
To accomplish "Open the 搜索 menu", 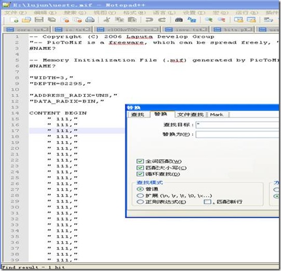I will 75,12.
